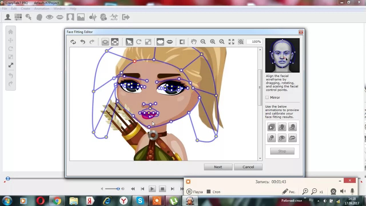Select the scale wireframe tool

point(148,42)
